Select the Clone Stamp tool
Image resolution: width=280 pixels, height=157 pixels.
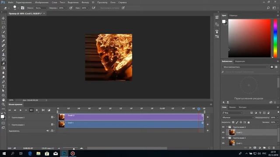pyautogui.click(x=3, y=55)
